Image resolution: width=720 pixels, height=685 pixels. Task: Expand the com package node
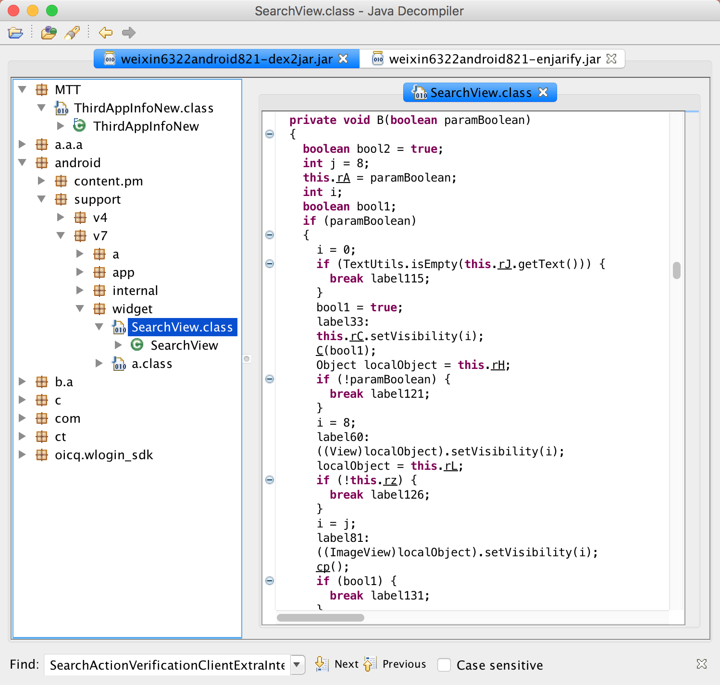22,418
